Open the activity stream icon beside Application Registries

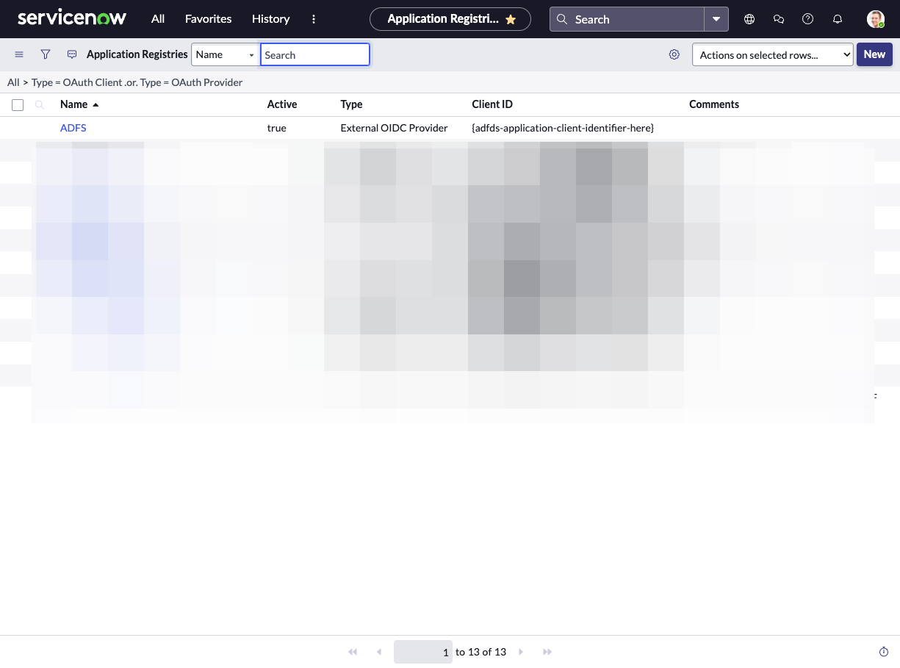click(72, 54)
